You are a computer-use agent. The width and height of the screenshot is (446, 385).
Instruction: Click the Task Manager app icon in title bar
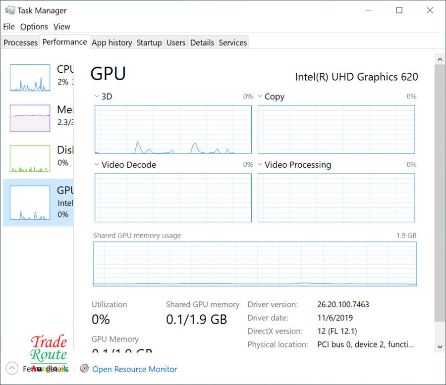pos(10,10)
